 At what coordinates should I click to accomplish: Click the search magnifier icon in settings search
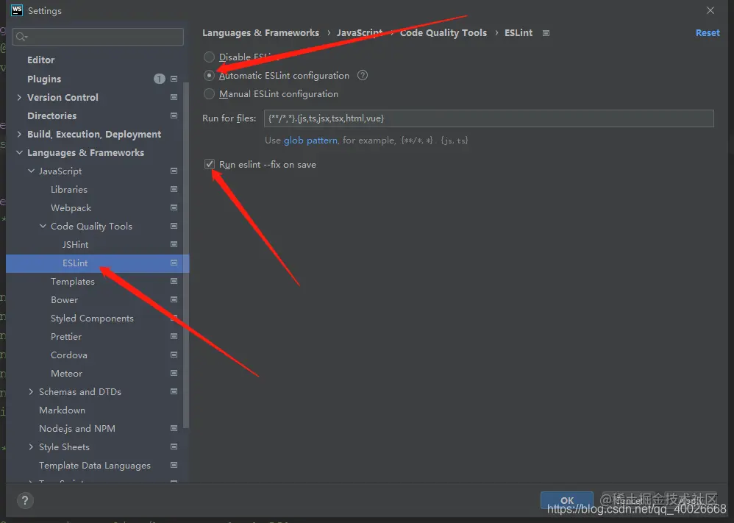[x=21, y=37]
